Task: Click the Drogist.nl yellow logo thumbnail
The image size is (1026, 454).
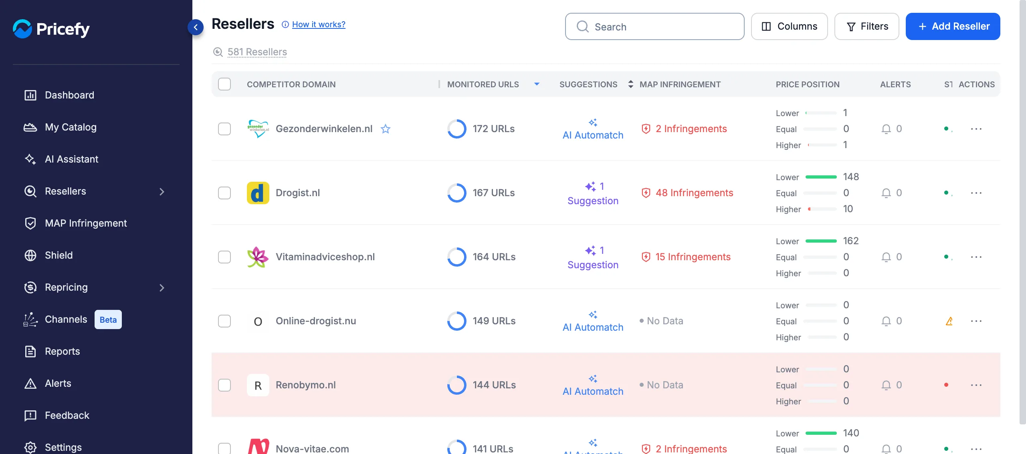Action: 258,193
